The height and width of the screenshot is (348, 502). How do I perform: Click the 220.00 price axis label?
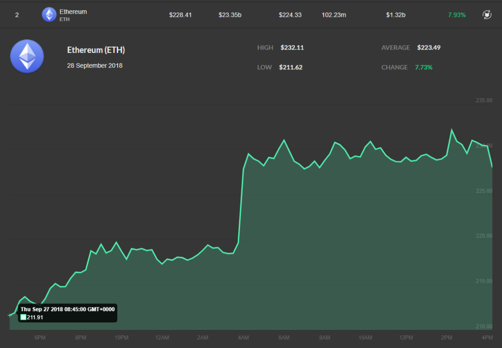coord(484,236)
